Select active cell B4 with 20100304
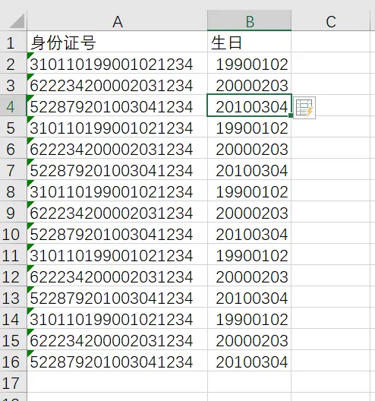The width and height of the screenshot is (375, 401). (249, 106)
